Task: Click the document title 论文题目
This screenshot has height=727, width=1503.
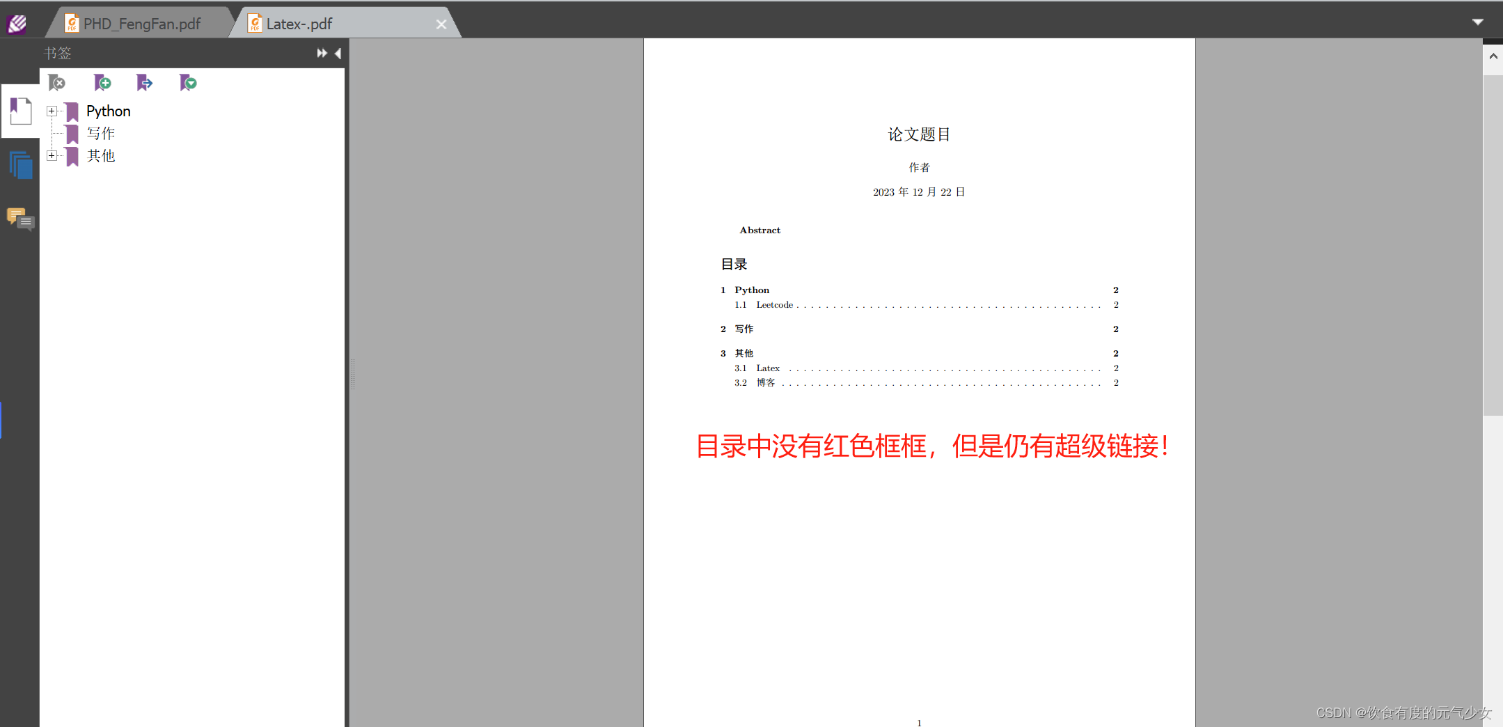Action: click(x=919, y=134)
